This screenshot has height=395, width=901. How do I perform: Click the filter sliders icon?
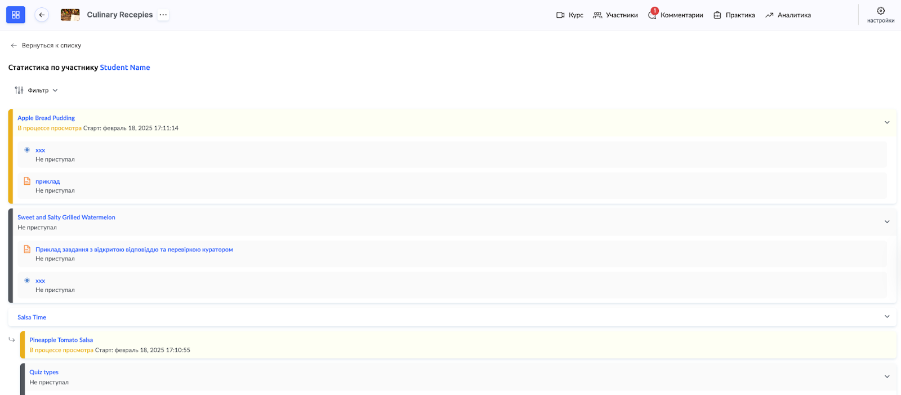pos(19,90)
